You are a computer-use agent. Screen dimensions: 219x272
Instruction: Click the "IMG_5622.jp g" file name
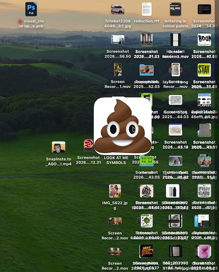(x=115, y=205)
